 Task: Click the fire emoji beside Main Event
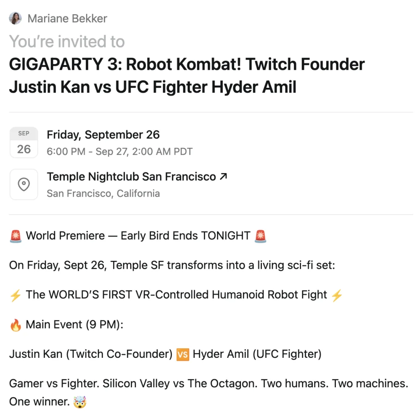click(x=16, y=325)
